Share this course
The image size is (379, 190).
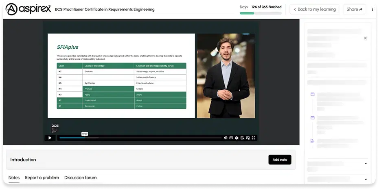click(354, 9)
